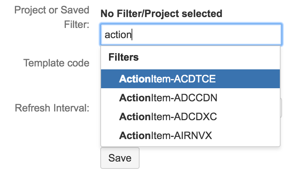Screen dimensions: 302x179
Task: Save the filter configuration
Action: (x=120, y=158)
